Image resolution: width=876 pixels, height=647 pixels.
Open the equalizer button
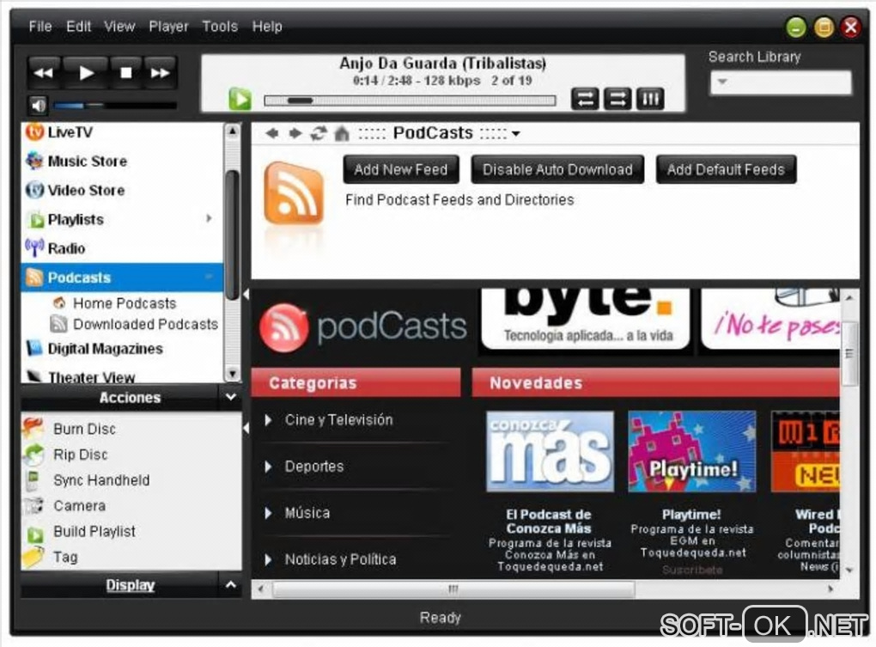point(650,100)
